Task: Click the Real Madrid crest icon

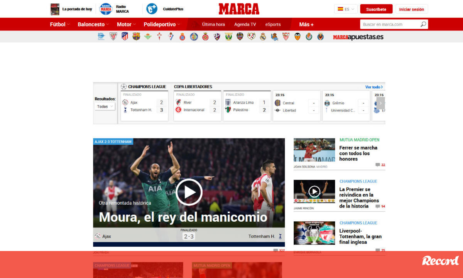Action: click(x=263, y=37)
